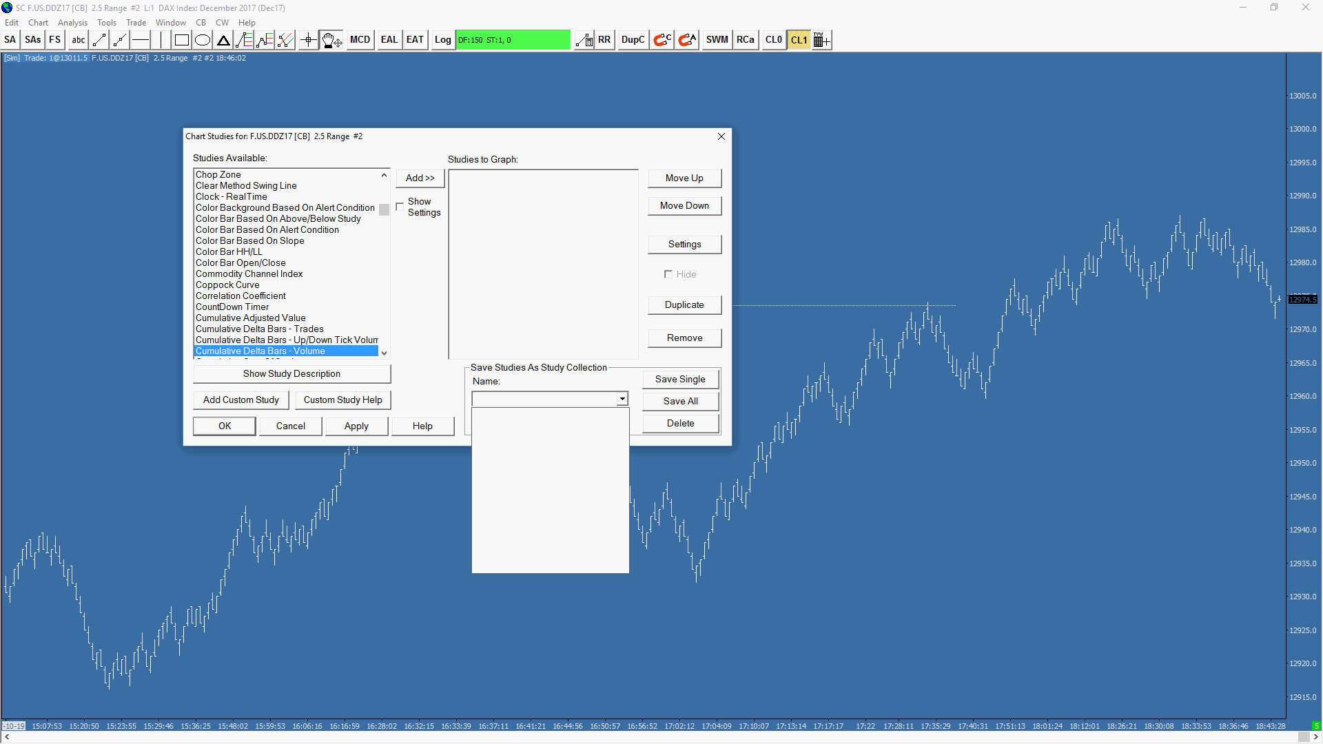Click the Add >> button

420,178
